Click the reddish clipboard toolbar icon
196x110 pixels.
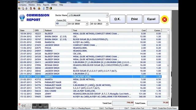(31, 8)
